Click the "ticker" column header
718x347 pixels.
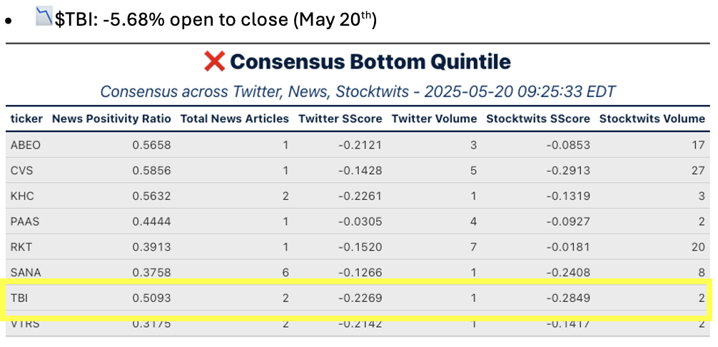point(26,119)
